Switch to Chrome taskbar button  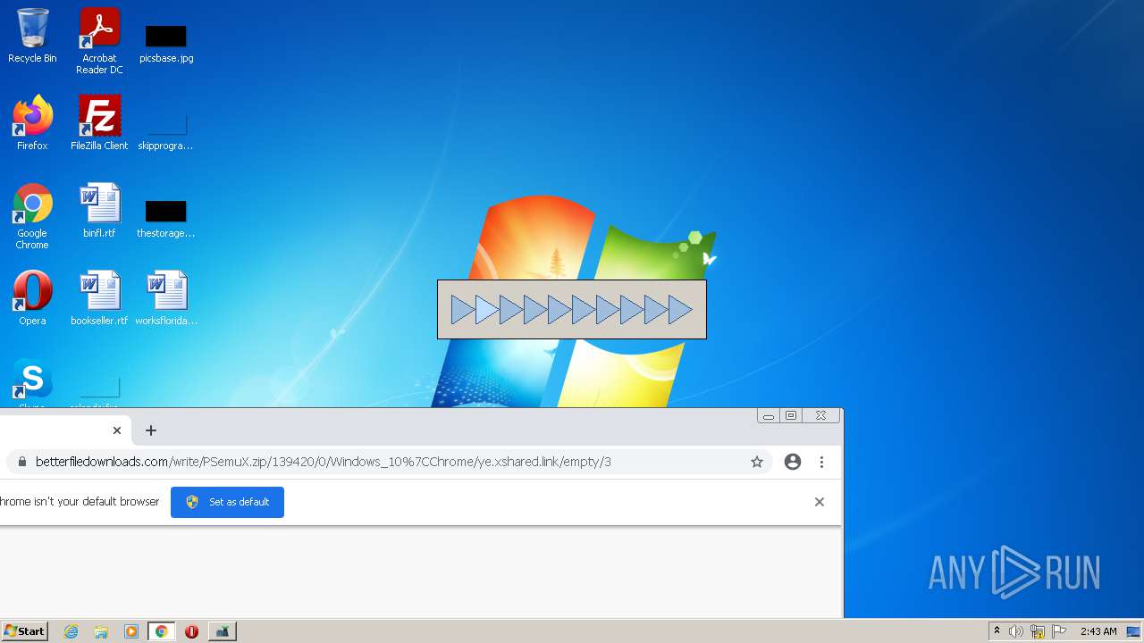click(161, 631)
